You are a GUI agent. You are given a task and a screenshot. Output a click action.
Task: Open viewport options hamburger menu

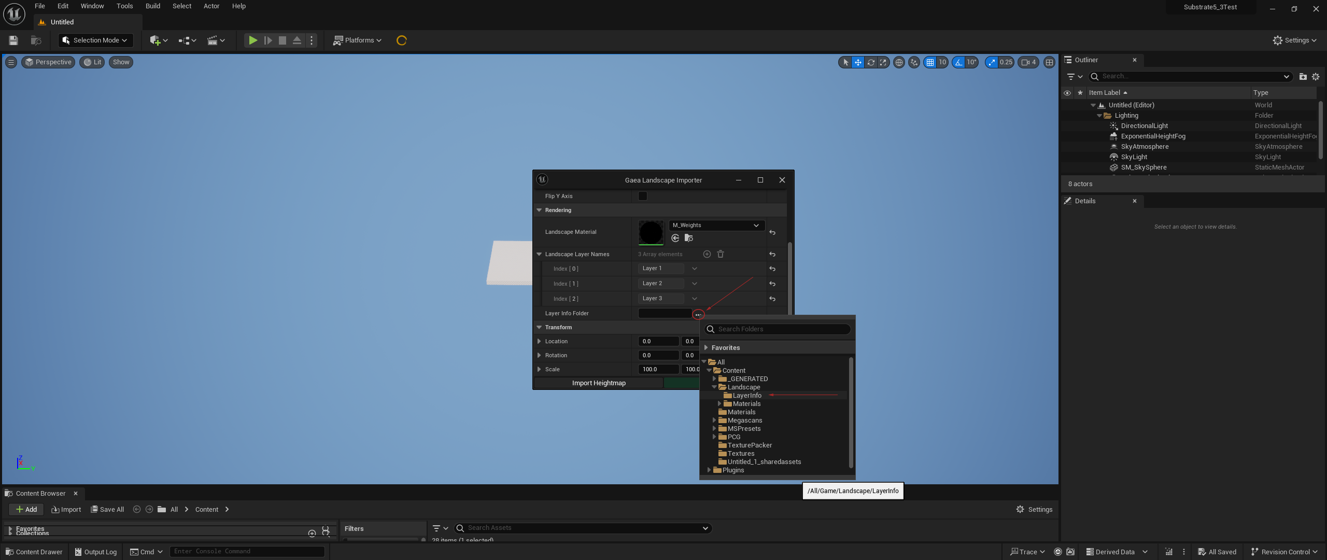pos(11,62)
